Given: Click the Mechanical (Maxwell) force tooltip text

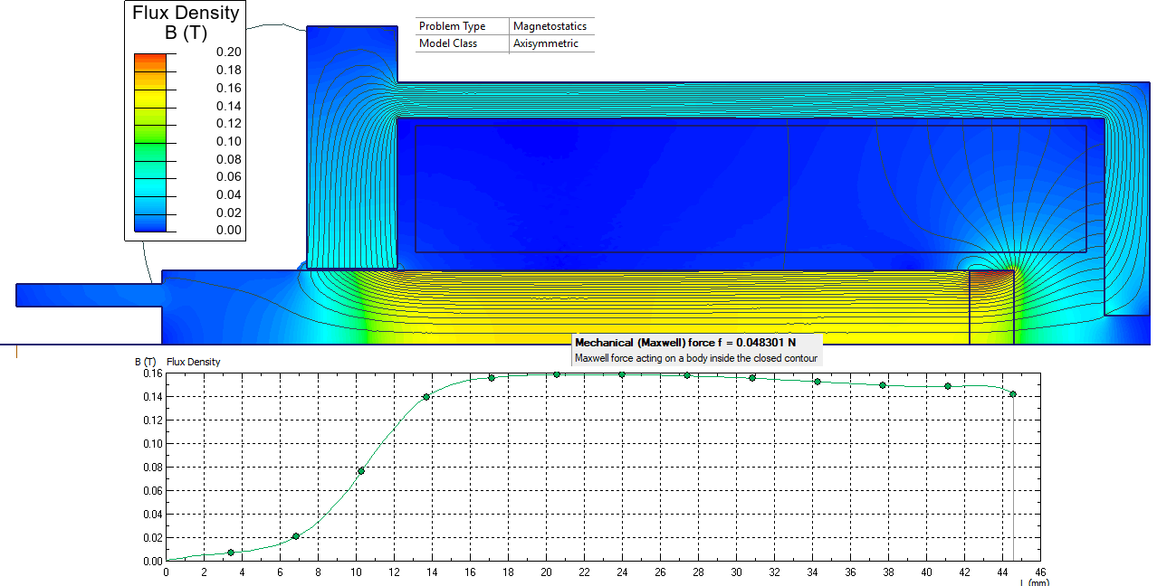Looking at the screenshot, I should pos(686,344).
